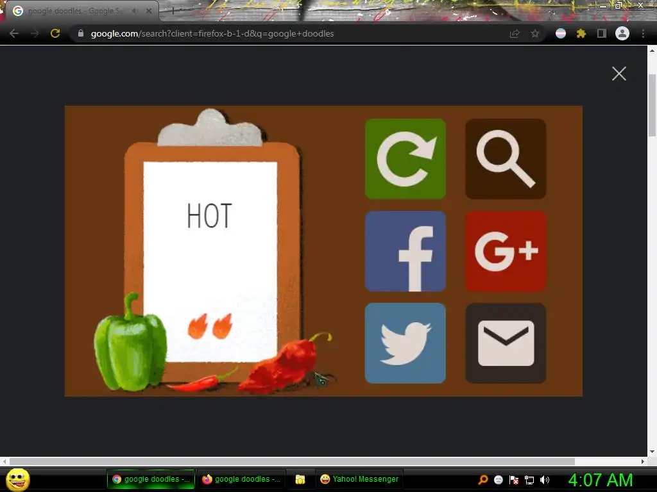Close the google doodles tab
The width and height of the screenshot is (657, 492).
pos(149,11)
